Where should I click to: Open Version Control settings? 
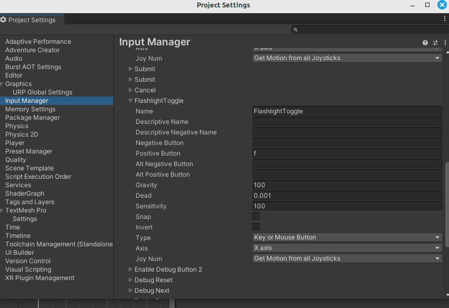click(x=28, y=261)
